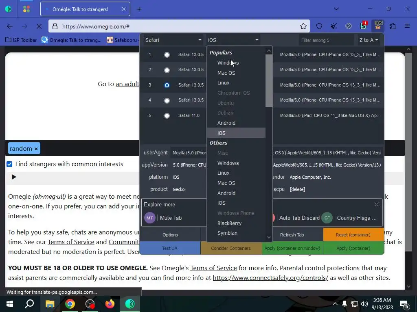
Task: Open the Auto Tab Discard link
Action: click(299, 218)
